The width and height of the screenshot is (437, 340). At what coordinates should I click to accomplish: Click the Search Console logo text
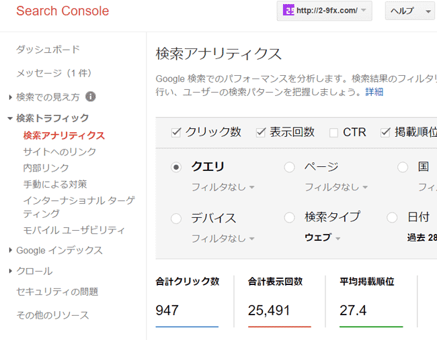[x=63, y=11]
